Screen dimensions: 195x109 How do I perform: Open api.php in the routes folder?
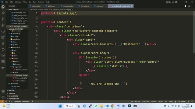[17, 86]
